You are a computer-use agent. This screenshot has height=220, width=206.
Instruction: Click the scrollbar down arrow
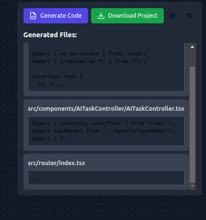click(192, 186)
